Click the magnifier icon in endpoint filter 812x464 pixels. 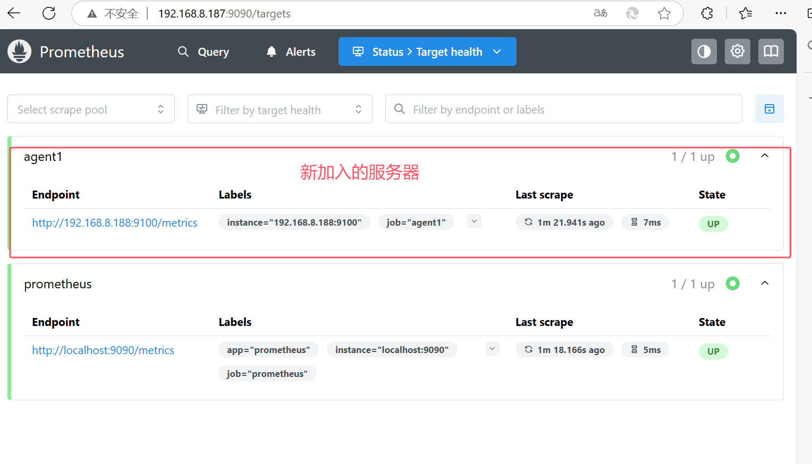[400, 109]
